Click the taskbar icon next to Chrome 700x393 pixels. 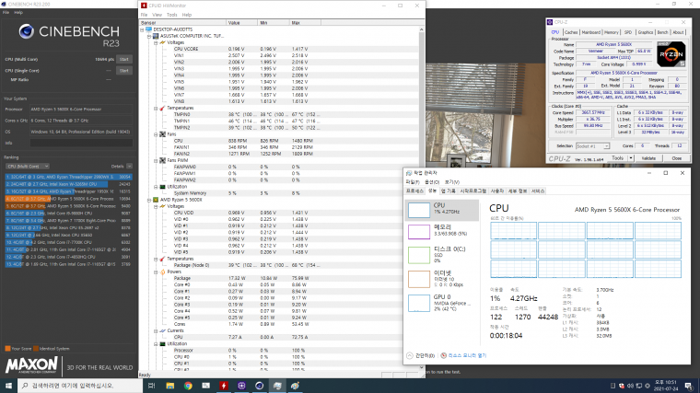click(205, 386)
